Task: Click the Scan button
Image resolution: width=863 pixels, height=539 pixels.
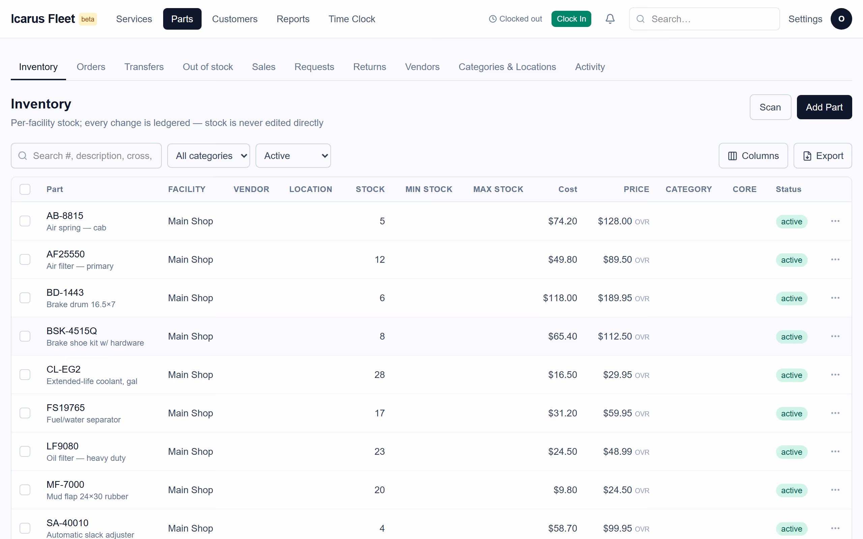Action: click(770, 107)
